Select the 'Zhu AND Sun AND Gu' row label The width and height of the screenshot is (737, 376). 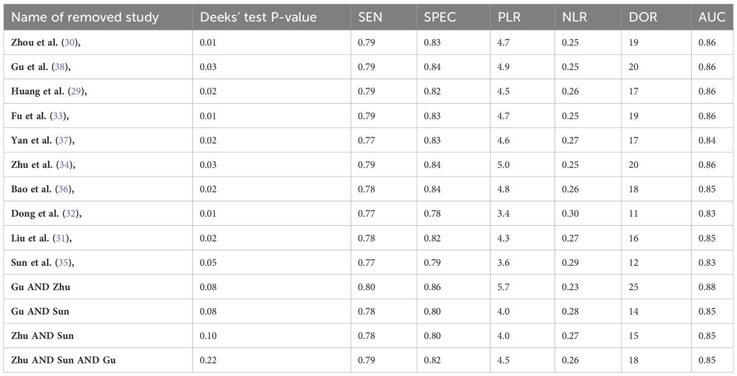[64, 360]
